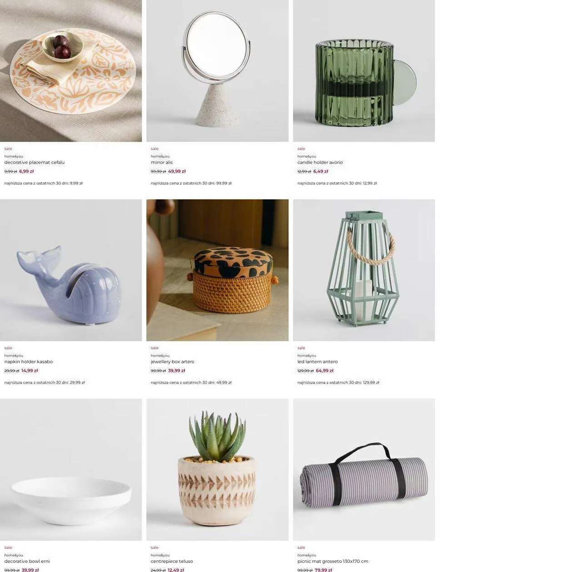Open the led lantern antero product image
This screenshot has width=568, height=572.
click(364, 270)
